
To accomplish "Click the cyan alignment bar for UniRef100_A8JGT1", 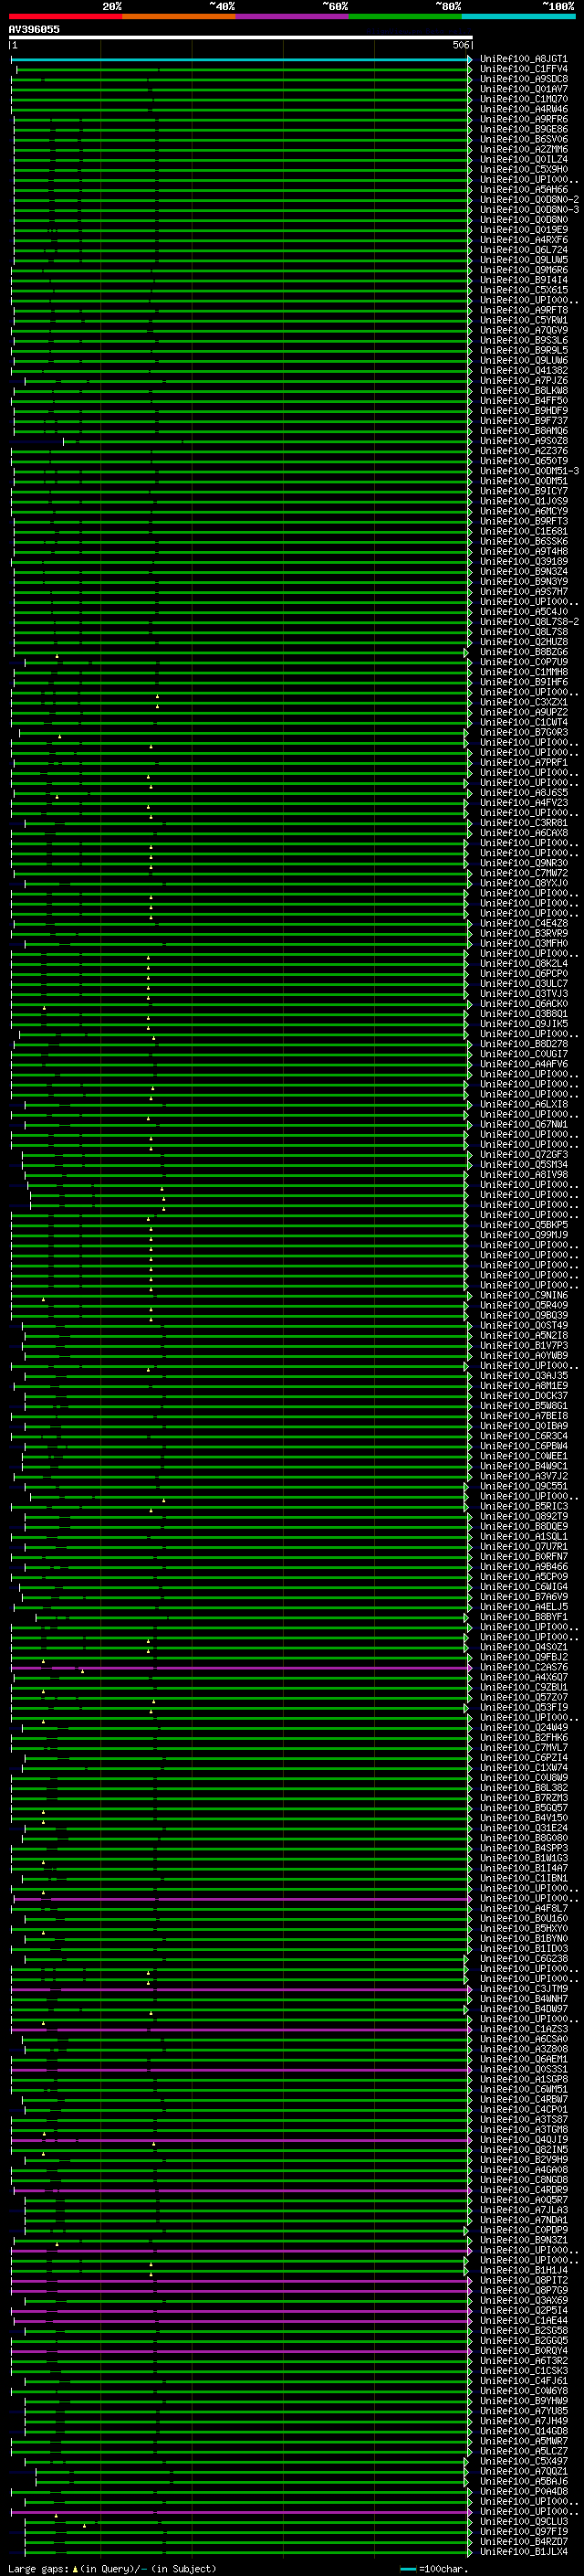I will (241, 59).
